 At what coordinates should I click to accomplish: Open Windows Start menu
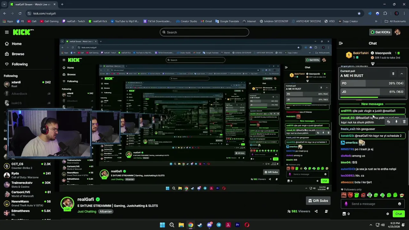point(162,225)
